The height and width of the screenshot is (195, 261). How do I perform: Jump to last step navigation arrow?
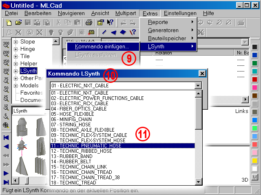pyautogui.click(x=6, y=182)
